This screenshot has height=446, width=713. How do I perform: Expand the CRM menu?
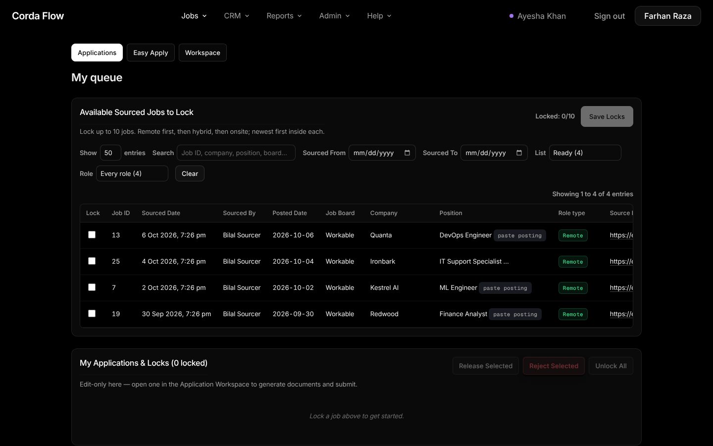point(236,16)
